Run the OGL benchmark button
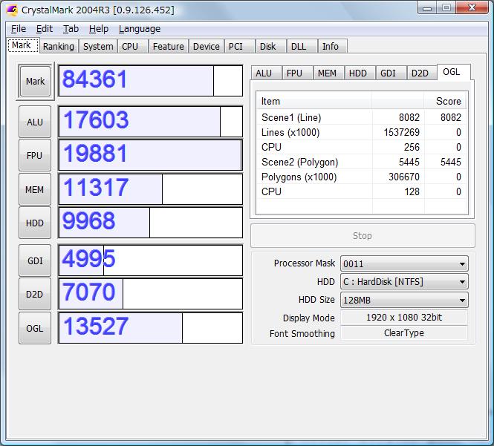Viewport: 494px width, 446px height. pos(35,328)
